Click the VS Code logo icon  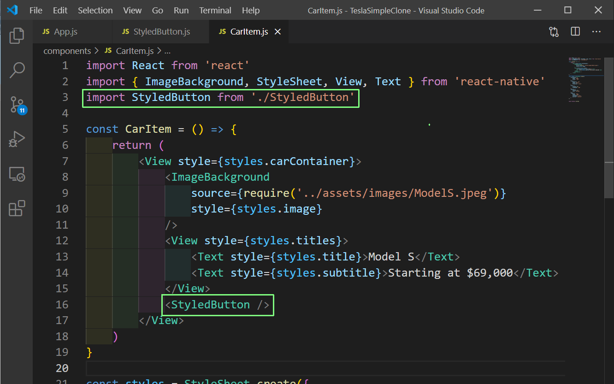[12, 10]
